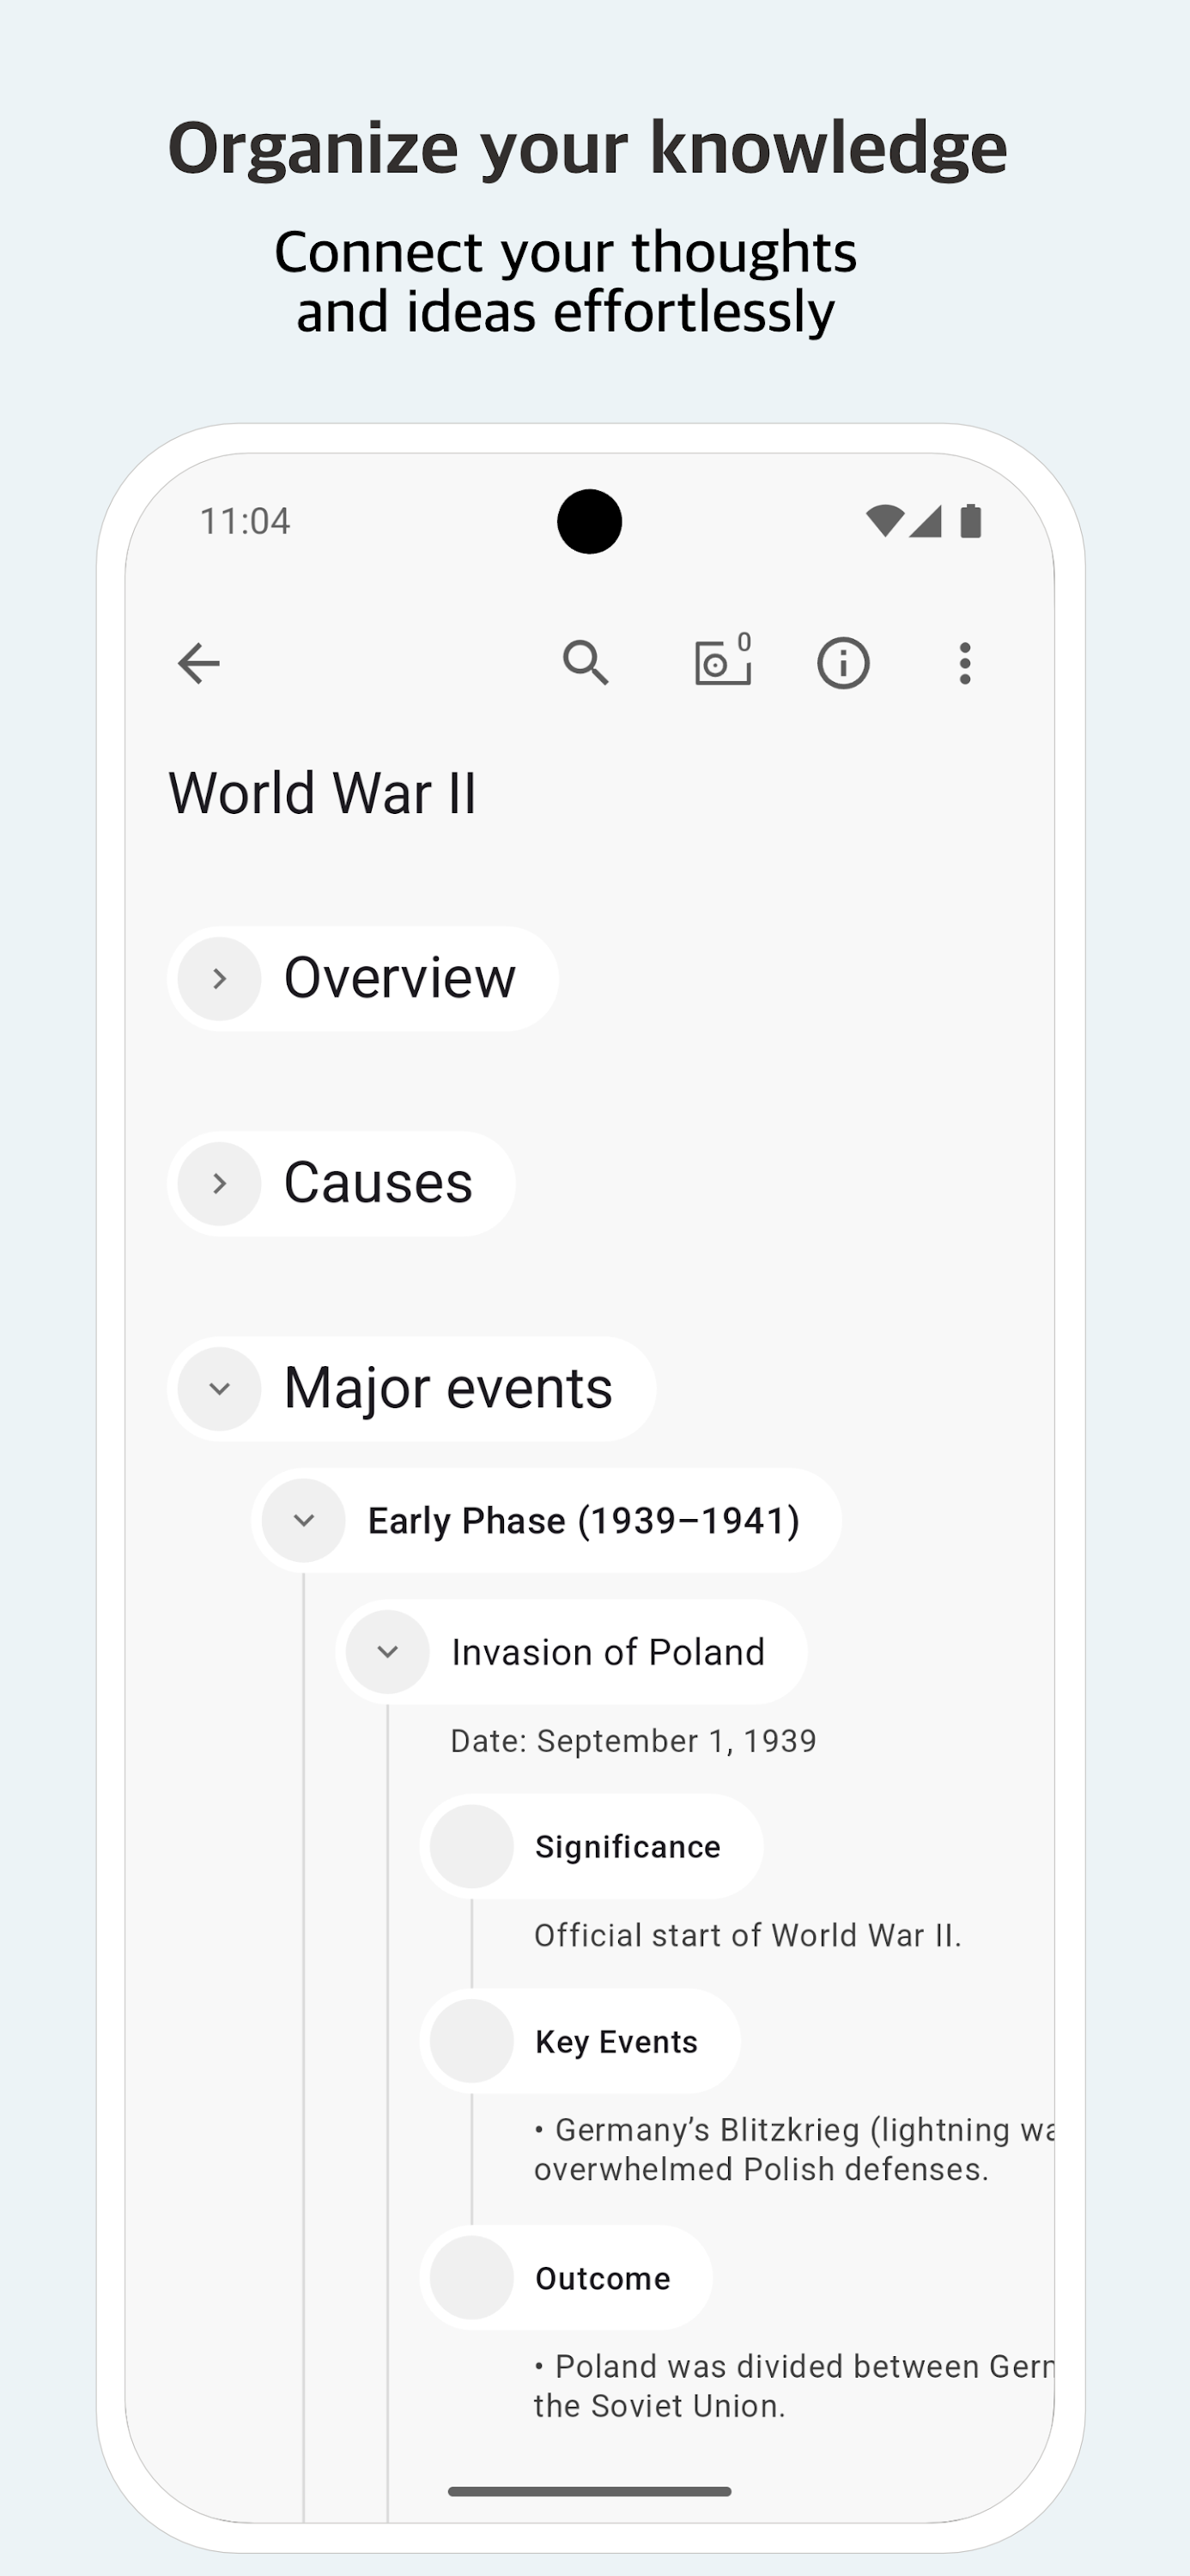
Task: Tap the cellular signal icon
Action: coord(927,521)
